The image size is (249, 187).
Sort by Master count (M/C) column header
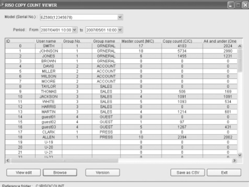tap(138, 41)
